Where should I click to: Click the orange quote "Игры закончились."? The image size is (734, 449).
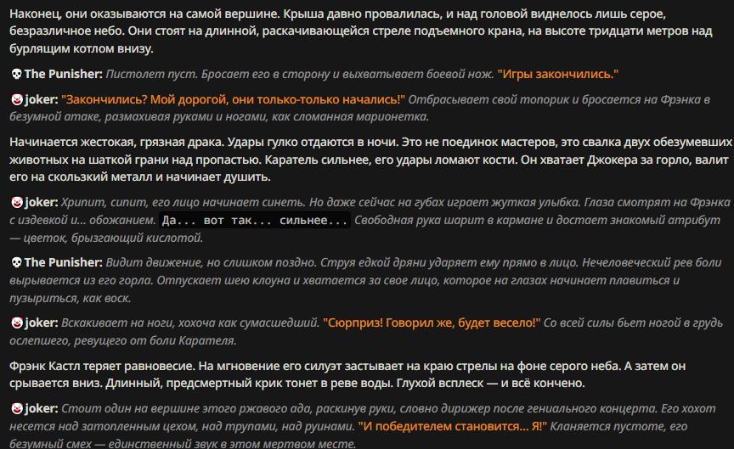(x=557, y=74)
